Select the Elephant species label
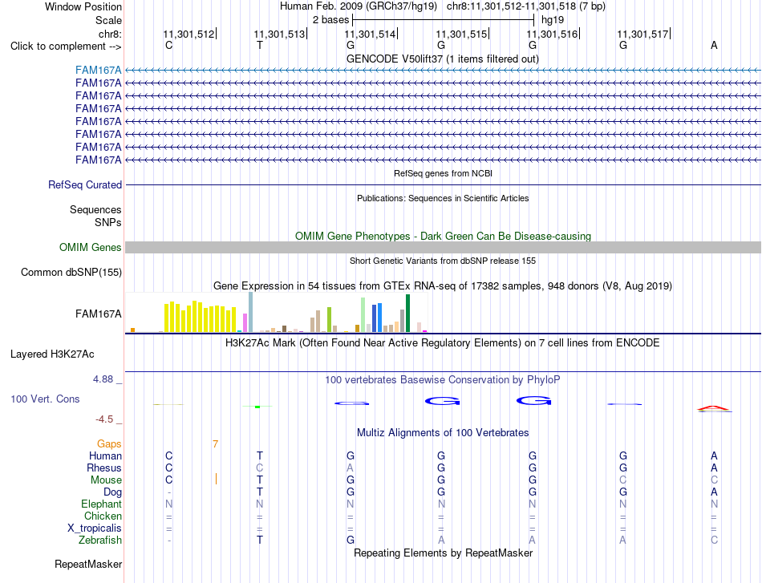762x583 pixels. click(101, 504)
